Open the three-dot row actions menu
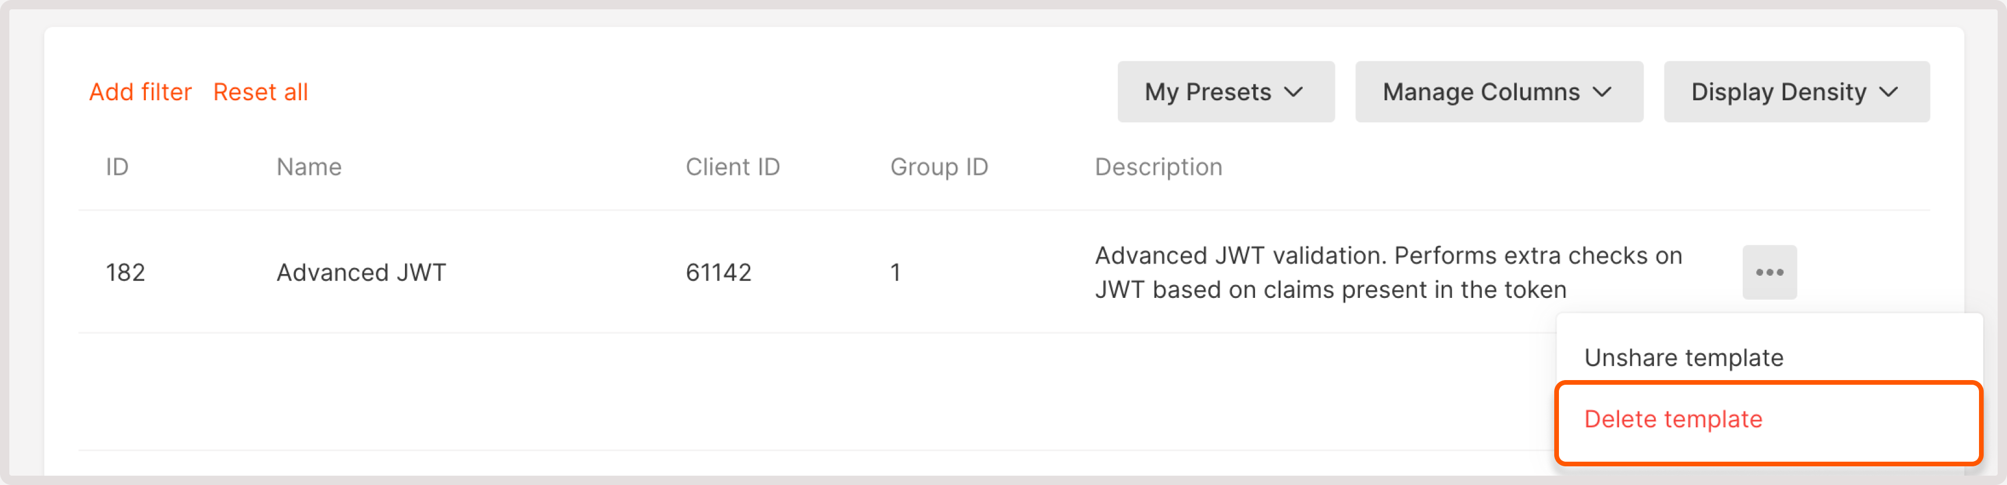The height and width of the screenshot is (485, 2007). (1768, 272)
